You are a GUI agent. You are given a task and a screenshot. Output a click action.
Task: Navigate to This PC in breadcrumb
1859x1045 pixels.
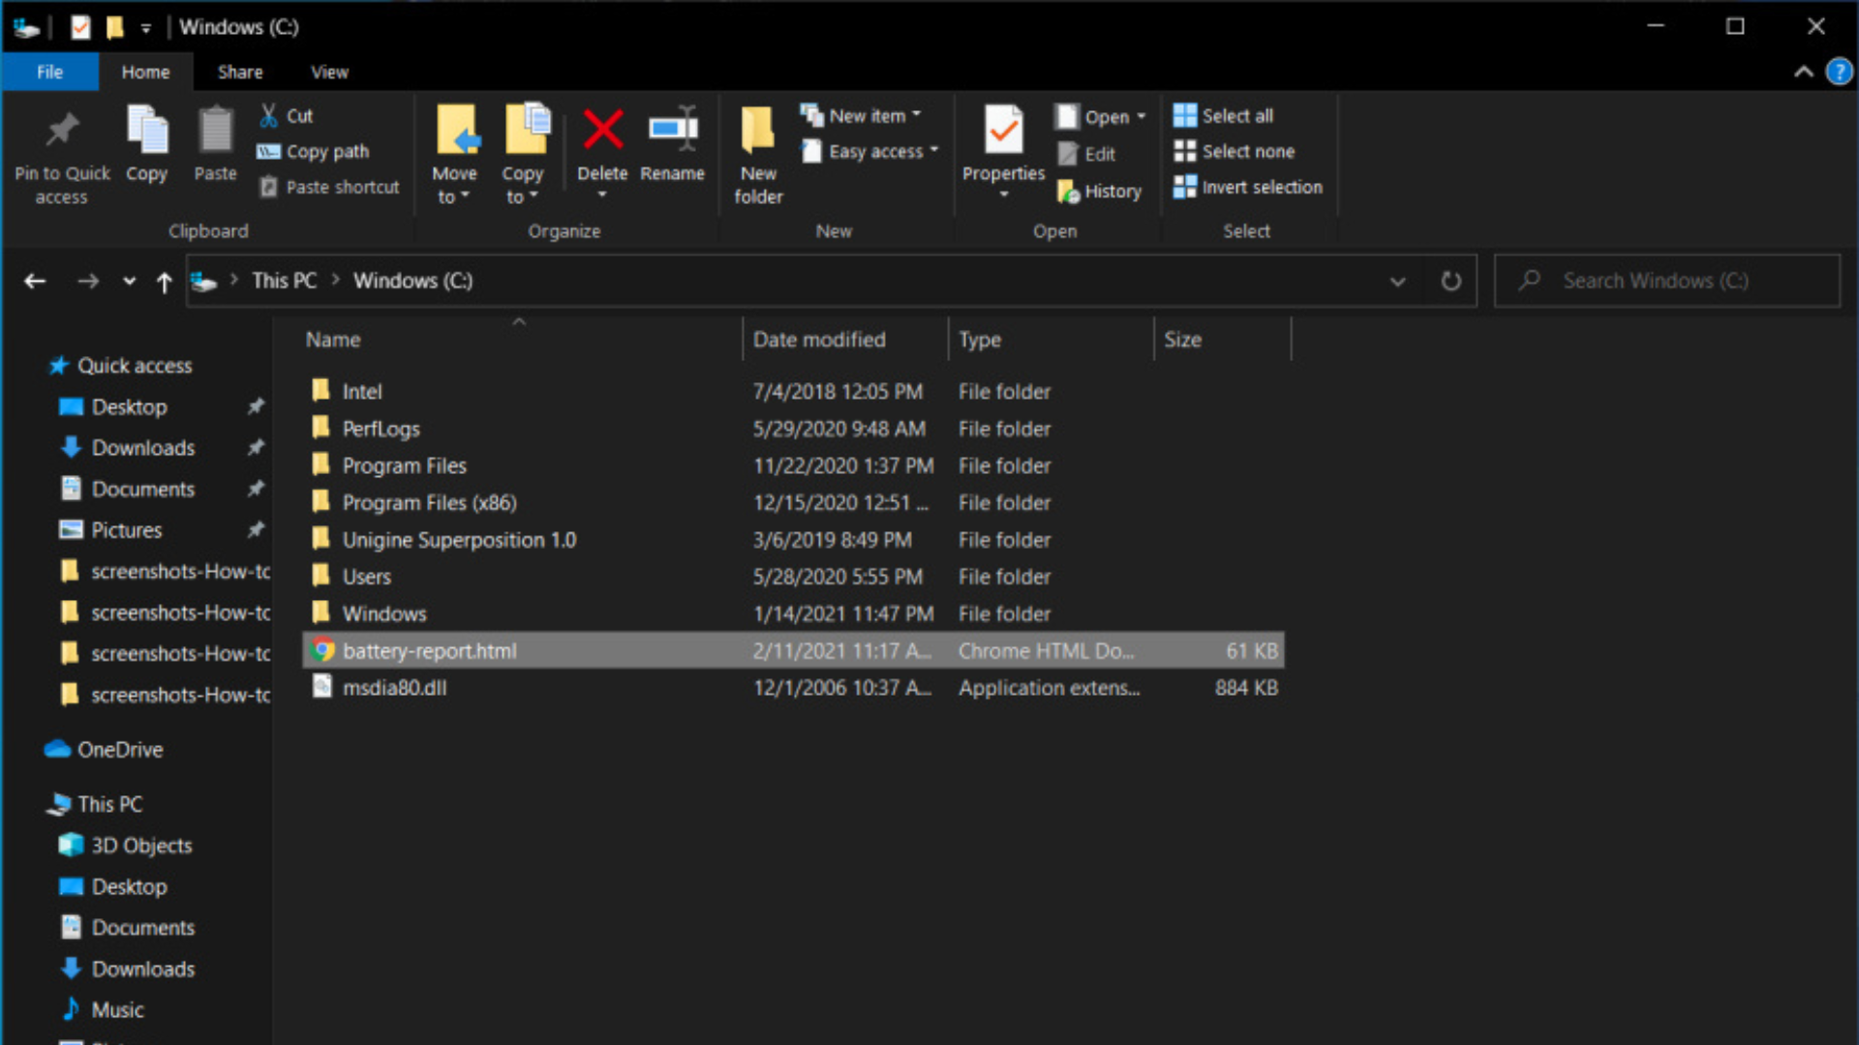tap(284, 282)
